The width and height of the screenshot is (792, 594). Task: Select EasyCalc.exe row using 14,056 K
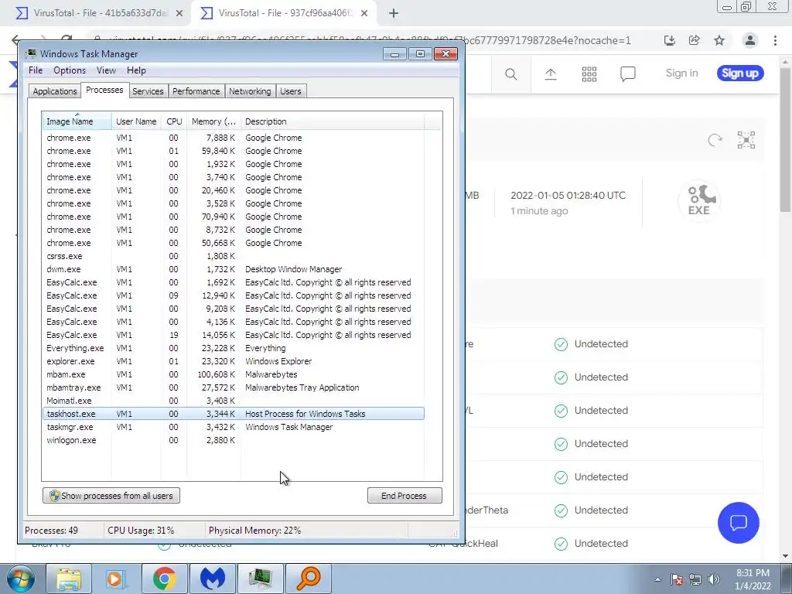[234, 335]
